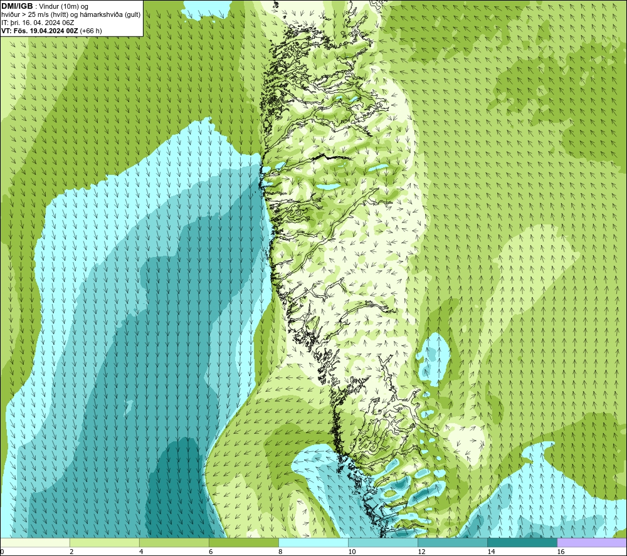Click the '(+66 h)' forecast offset text

[91, 31]
